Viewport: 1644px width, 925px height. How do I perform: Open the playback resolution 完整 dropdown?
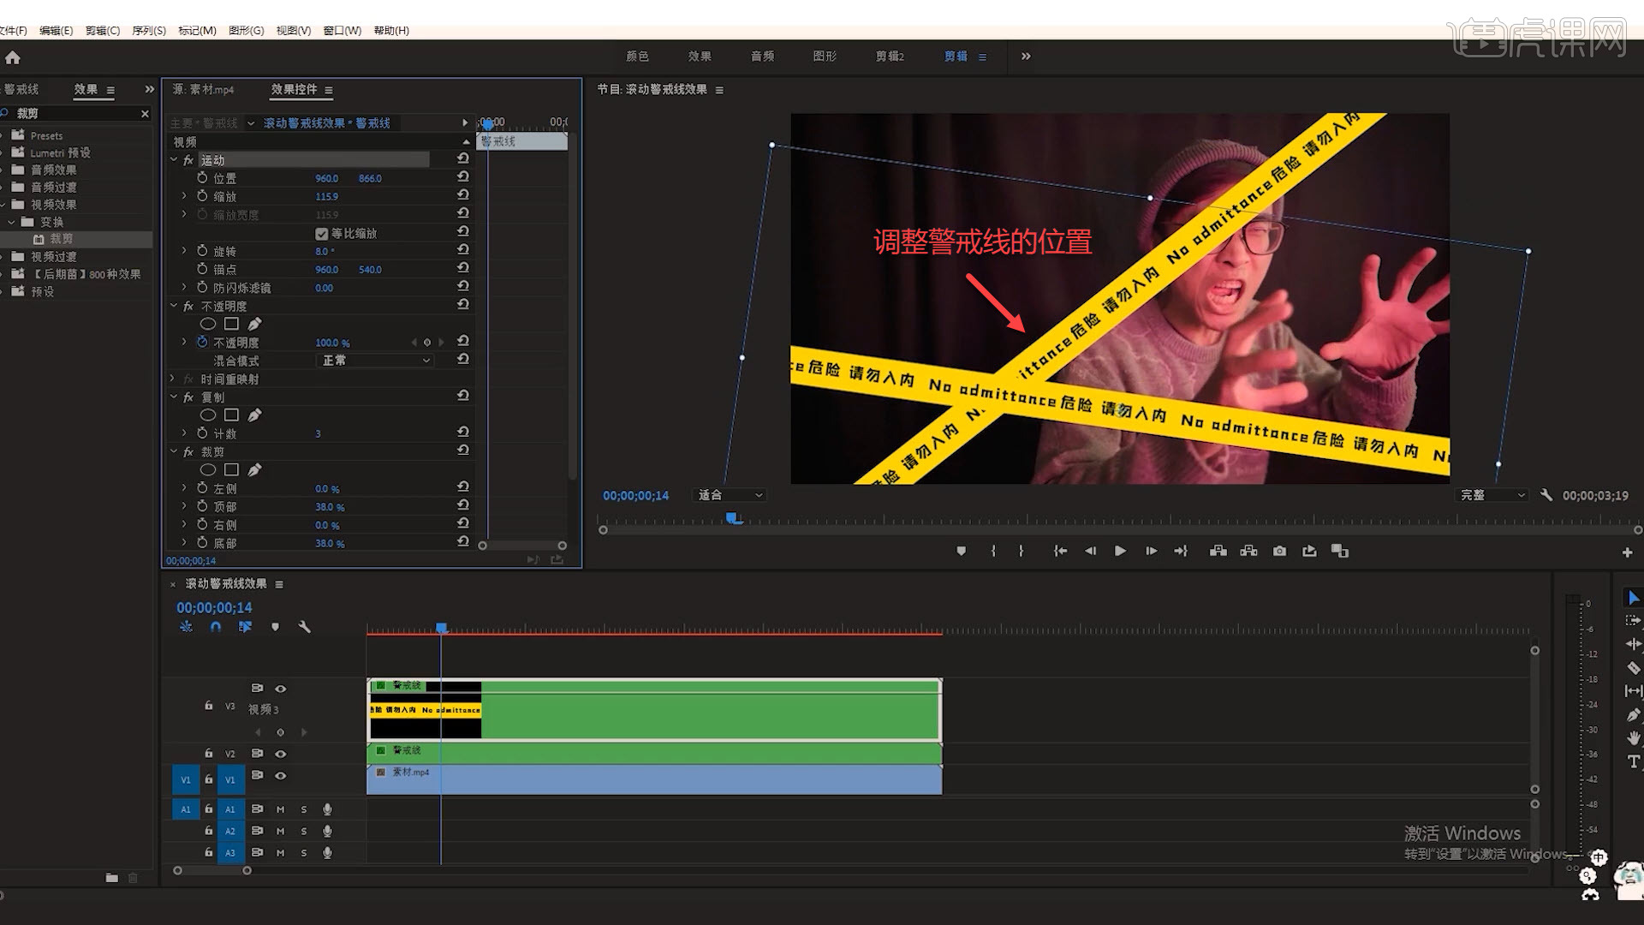1492,495
